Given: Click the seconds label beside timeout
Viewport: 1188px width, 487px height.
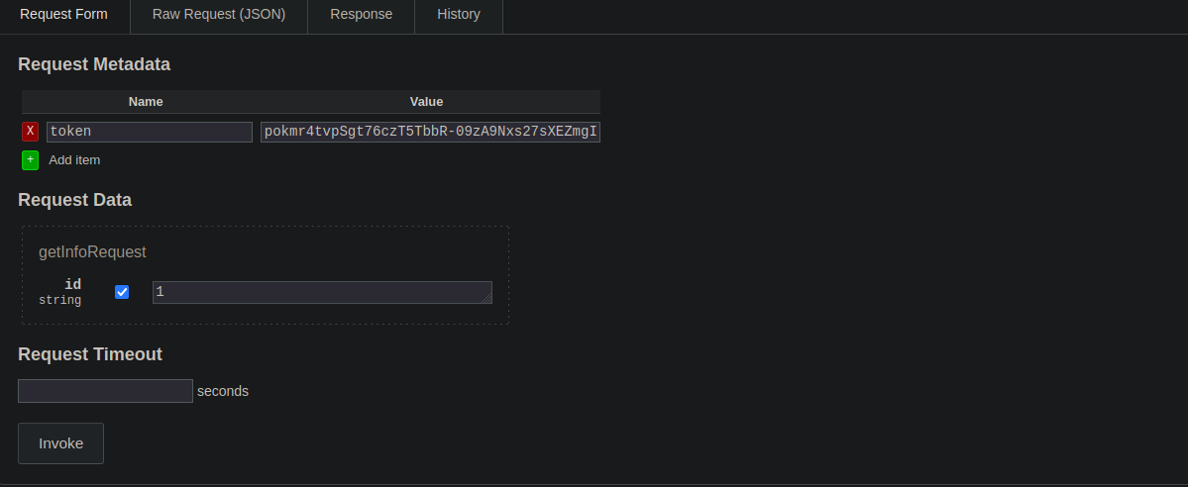Looking at the screenshot, I should pos(223,391).
